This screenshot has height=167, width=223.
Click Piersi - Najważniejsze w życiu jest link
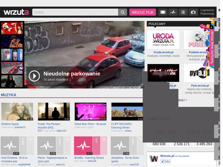(x=52, y=159)
